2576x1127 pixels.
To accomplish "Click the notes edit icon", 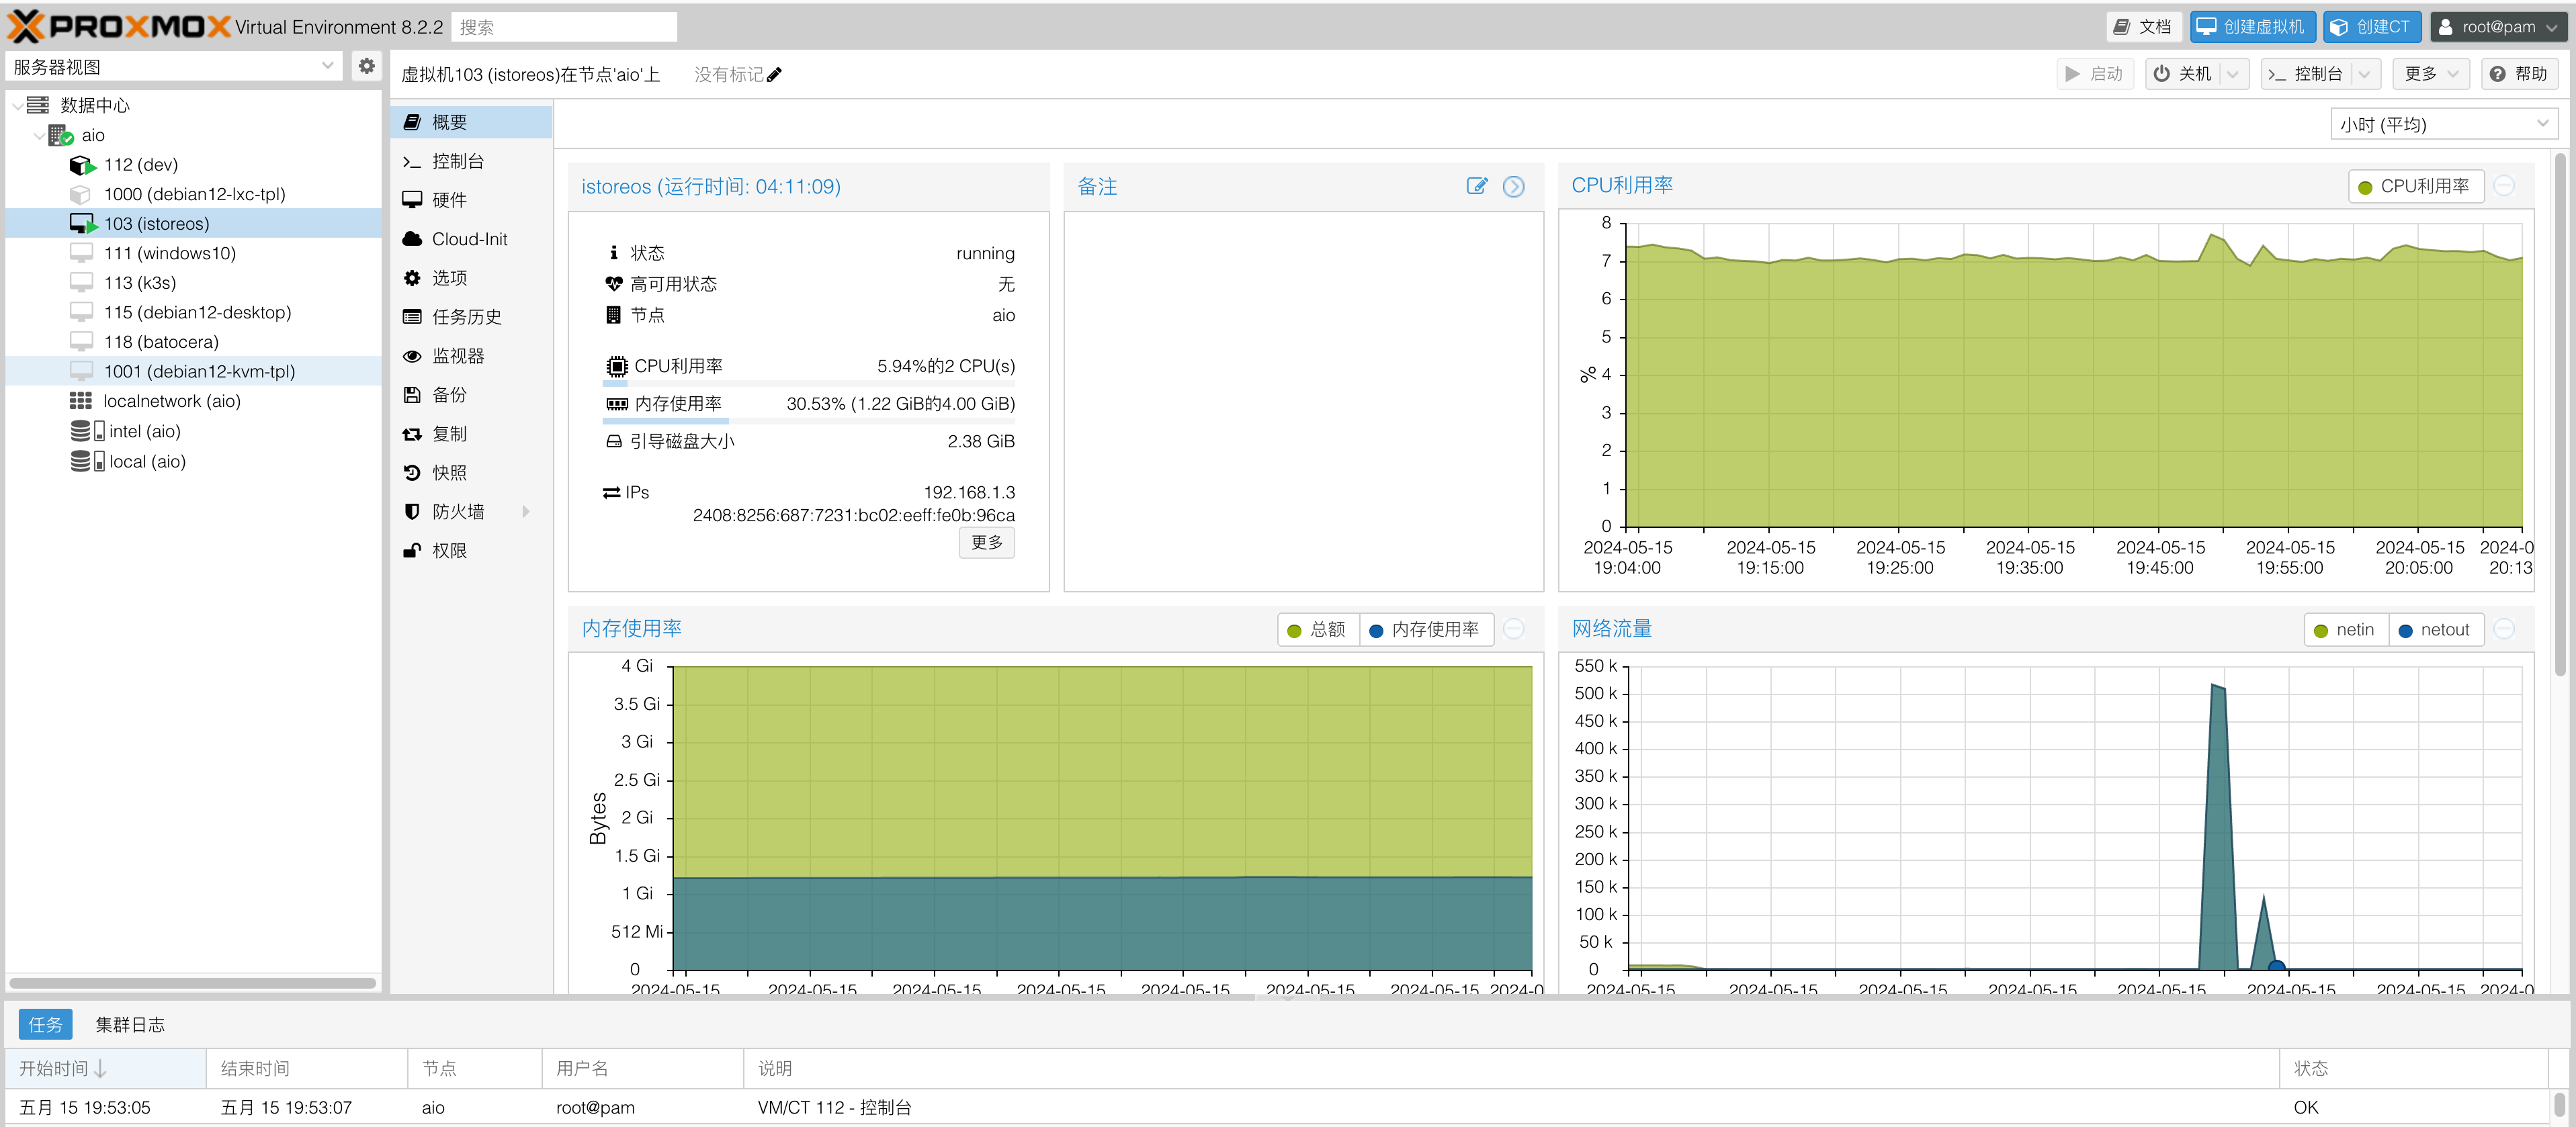I will [x=1476, y=186].
